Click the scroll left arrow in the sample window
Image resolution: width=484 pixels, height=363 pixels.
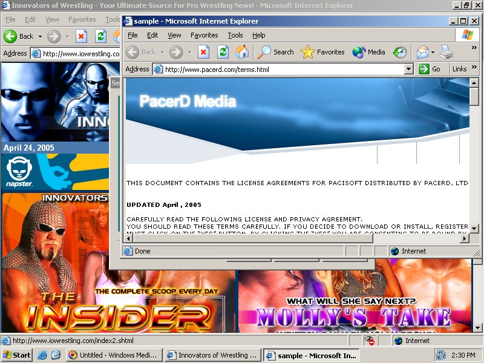(129, 238)
